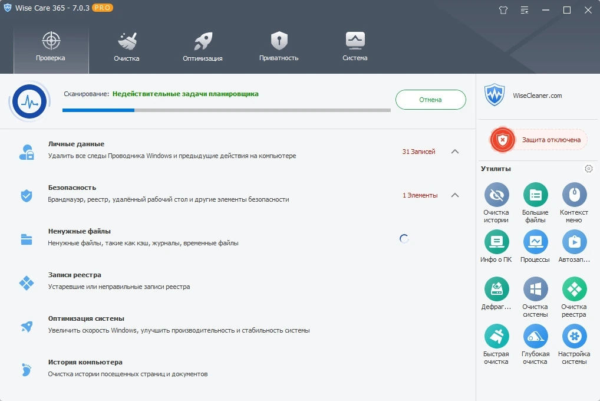Open the Настройка системы utility
This screenshot has height=401, width=600.
[x=574, y=344]
